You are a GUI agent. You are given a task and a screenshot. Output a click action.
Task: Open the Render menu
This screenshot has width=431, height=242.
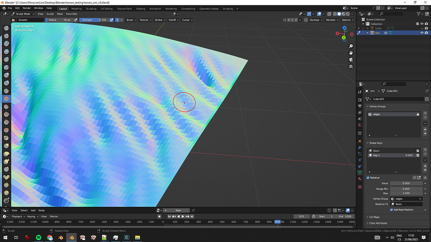(27, 8)
